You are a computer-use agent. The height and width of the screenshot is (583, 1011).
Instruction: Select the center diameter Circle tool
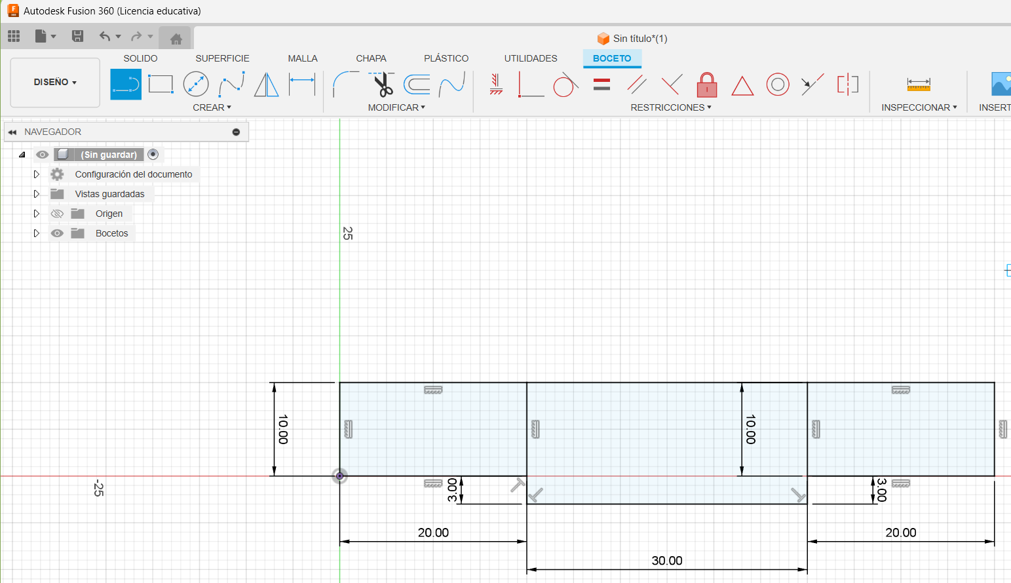196,85
